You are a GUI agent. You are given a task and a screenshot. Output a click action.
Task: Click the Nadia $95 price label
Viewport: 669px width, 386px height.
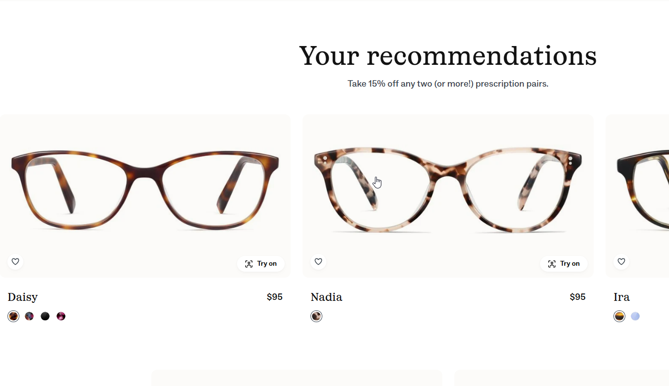coord(578,297)
